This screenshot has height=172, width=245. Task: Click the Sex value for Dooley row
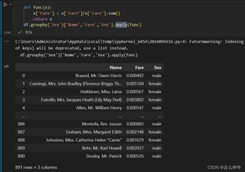pyautogui.click(x=156, y=156)
